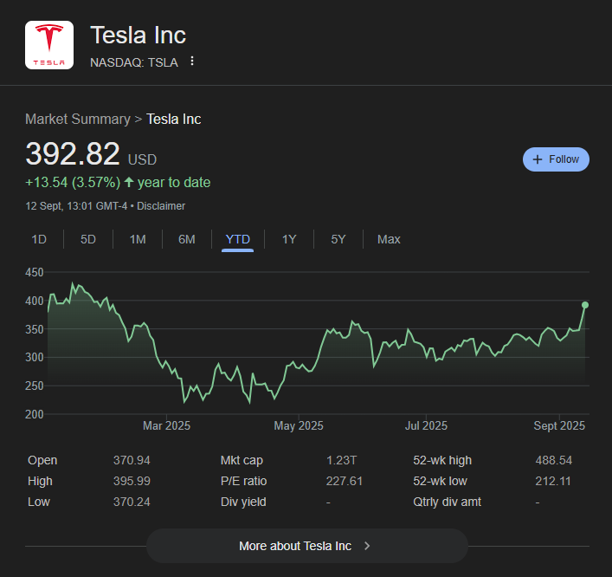This screenshot has height=577, width=612.
Task: Follow Tesla Inc stock
Action: pyautogui.click(x=556, y=159)
